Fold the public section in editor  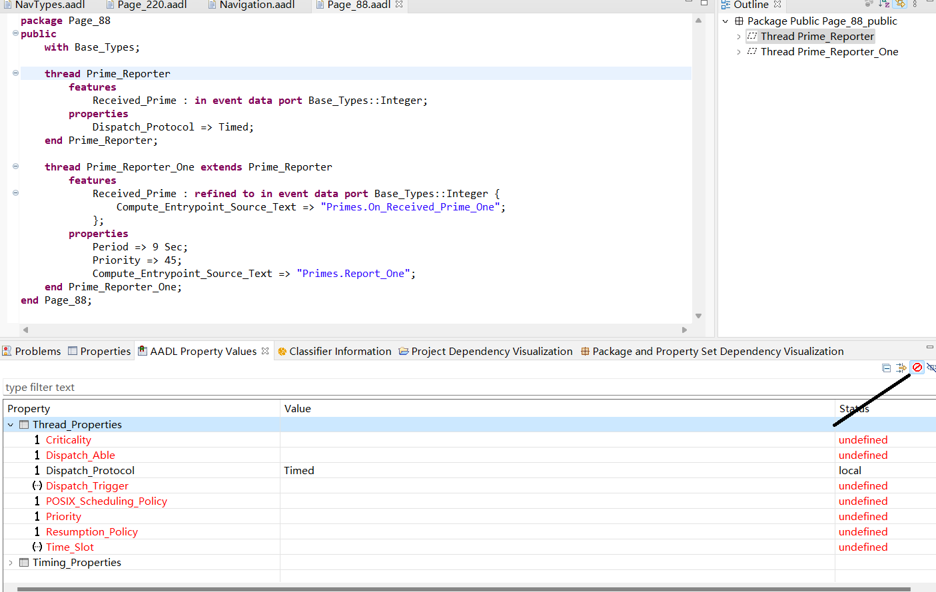[15, 33]
